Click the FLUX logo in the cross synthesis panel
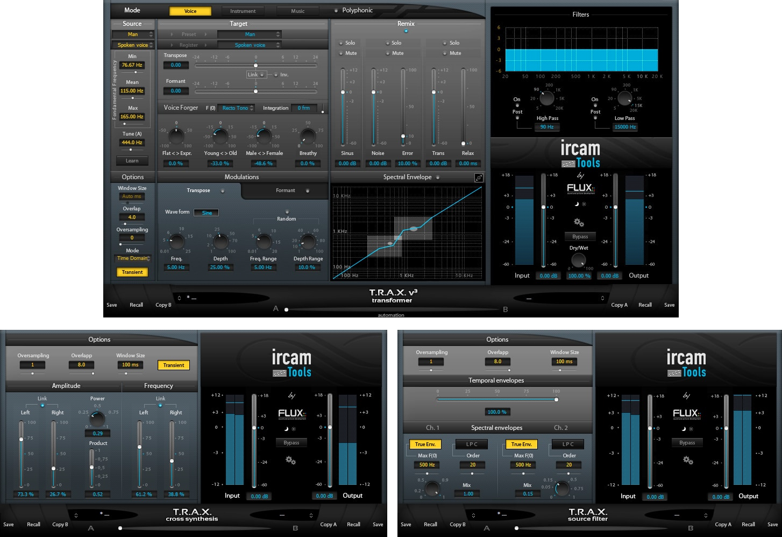This screenshot has width=782, height=537. pyautogui.click(x=291, y=415)
